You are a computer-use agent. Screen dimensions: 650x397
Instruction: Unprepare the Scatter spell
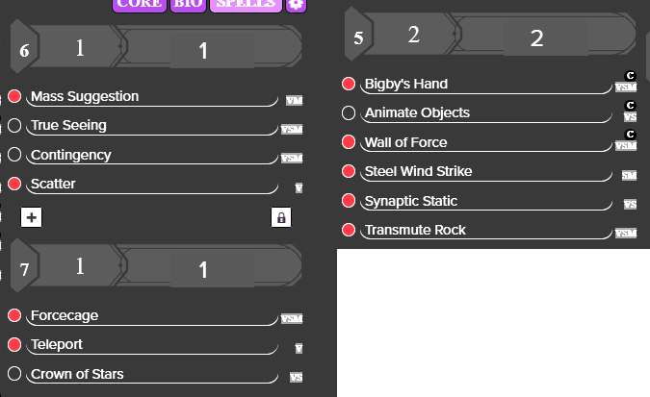click(x=14, y=184)
